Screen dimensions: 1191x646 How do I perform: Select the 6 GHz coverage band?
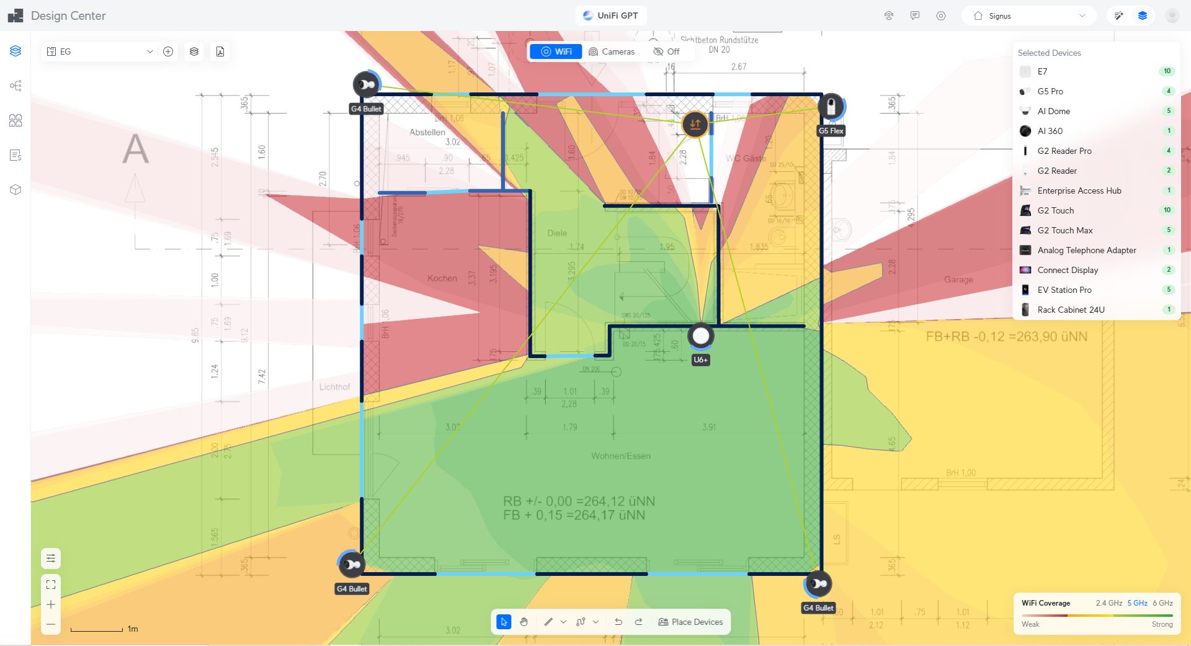1162,603
